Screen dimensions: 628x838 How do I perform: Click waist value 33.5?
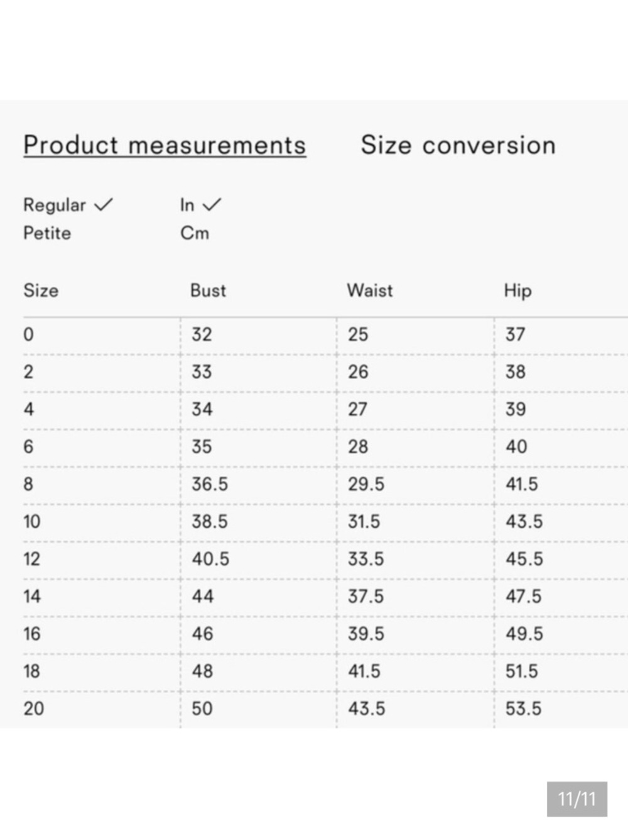tap(366, 559)
